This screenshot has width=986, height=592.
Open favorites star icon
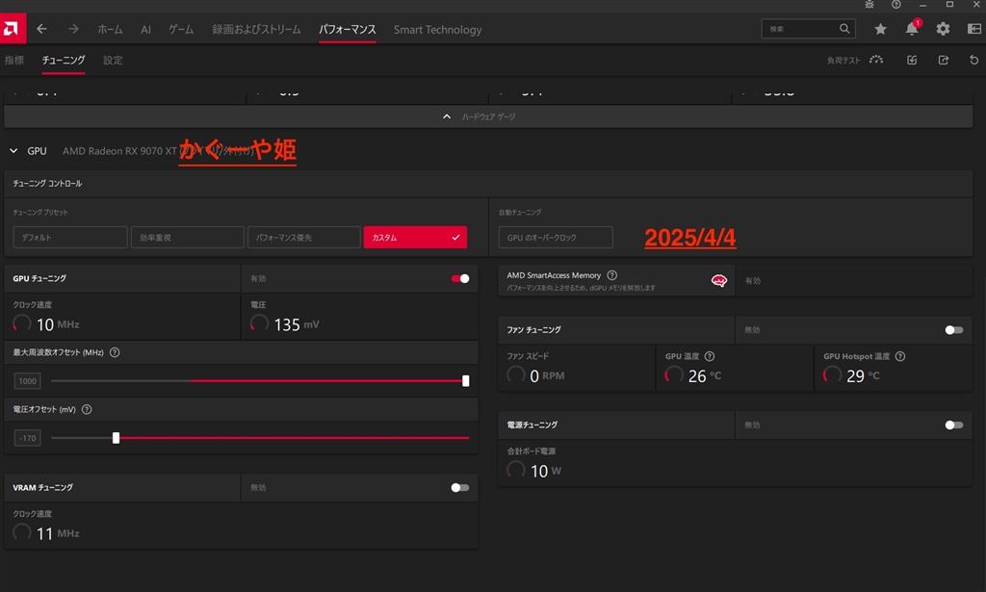pos(880,29)
